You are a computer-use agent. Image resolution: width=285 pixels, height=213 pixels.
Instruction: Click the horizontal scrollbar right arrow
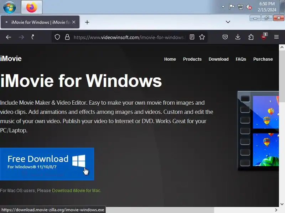coord(276,210)
